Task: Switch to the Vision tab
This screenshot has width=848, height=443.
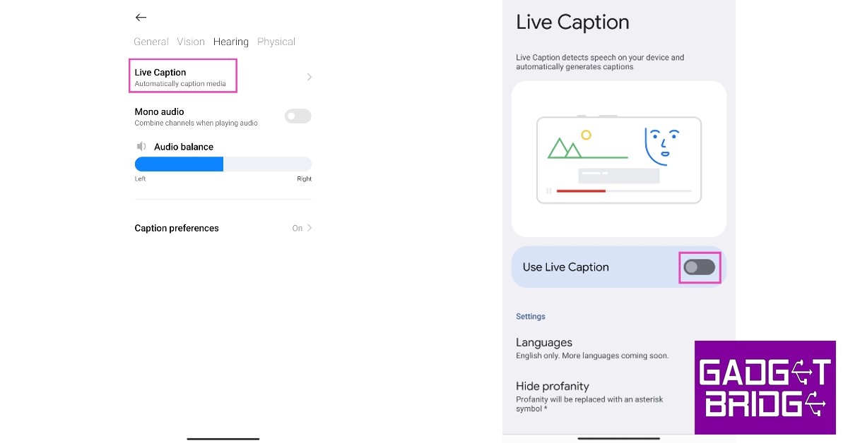Action: coord(191,42)
